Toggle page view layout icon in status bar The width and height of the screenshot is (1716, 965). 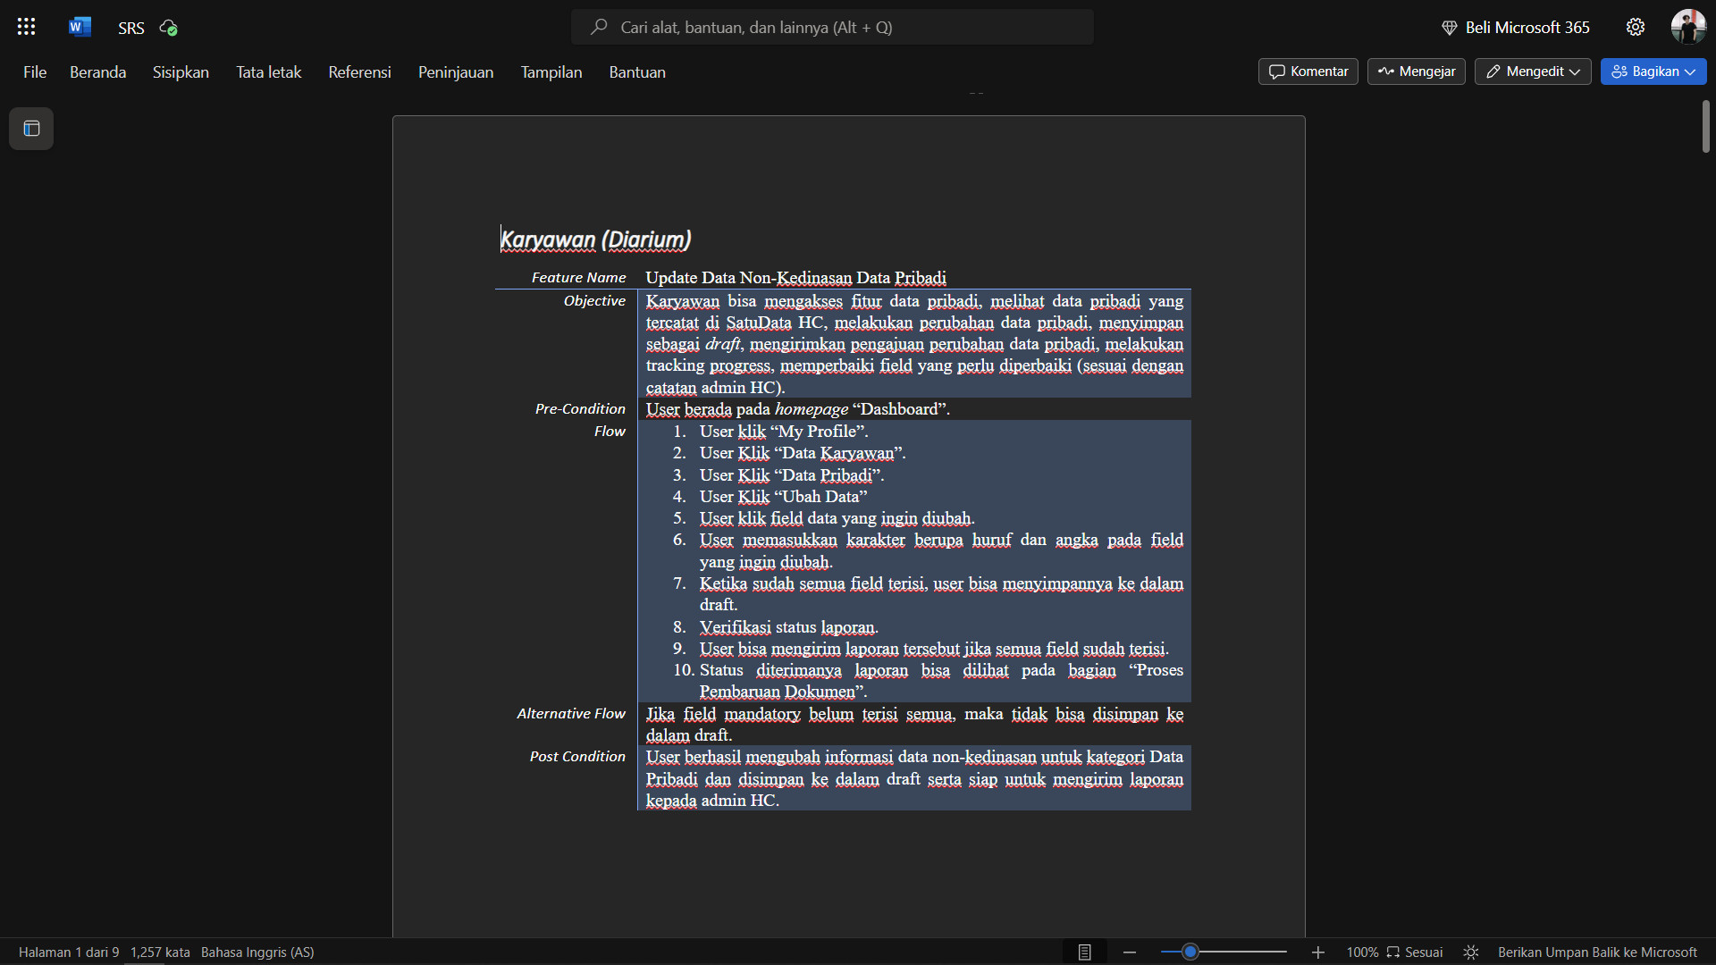[1084, 952]
